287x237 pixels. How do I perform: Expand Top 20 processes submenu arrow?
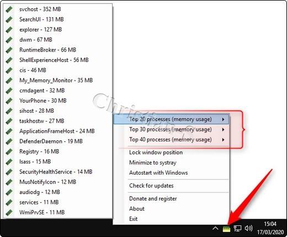click(223, 119)
